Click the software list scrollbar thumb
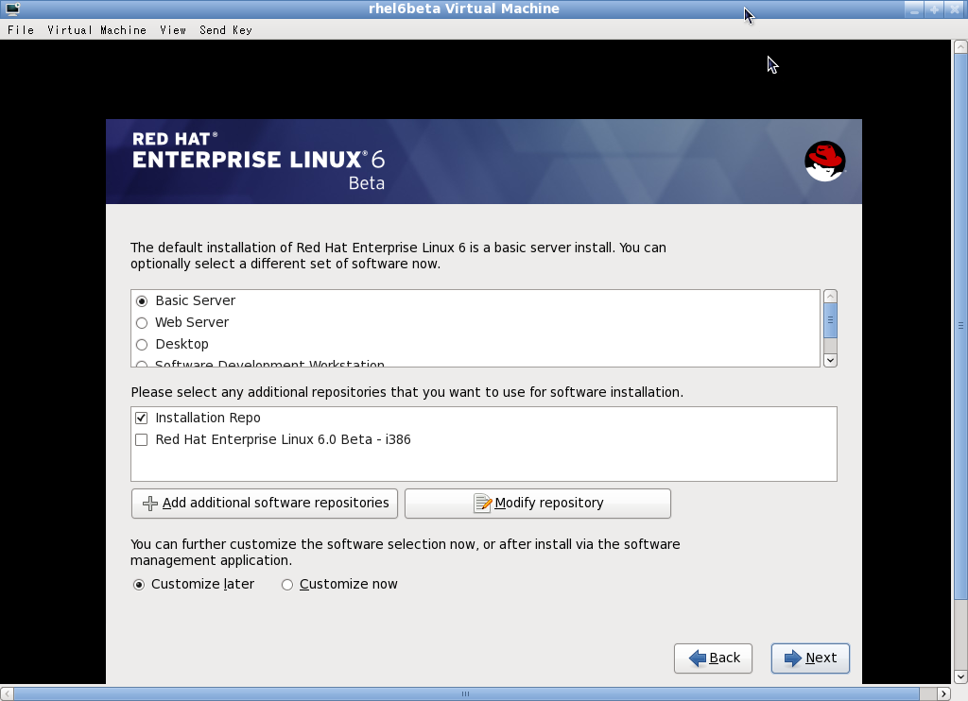968x701 pixels. (x=830, y=320)
